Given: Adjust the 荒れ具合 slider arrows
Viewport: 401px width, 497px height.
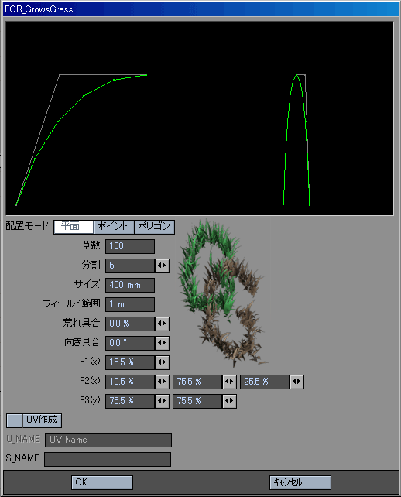Looking at the screenshot, I should coord(162,324).
